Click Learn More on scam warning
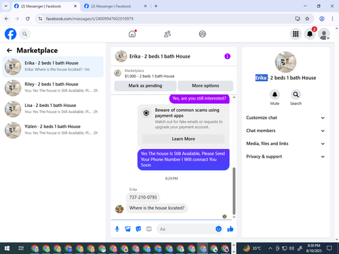Image resolution: width=339 pixels, height=254 pixels. (x=183, y=139)
